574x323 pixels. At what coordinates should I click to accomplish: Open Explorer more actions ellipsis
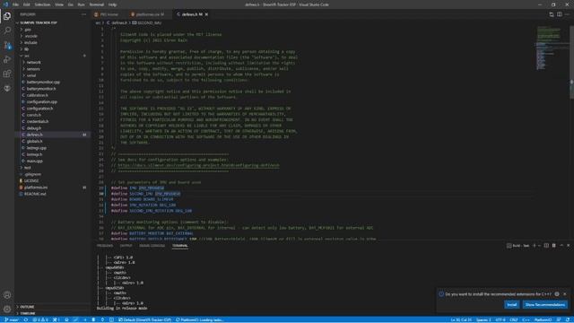[x=83, y=14]
